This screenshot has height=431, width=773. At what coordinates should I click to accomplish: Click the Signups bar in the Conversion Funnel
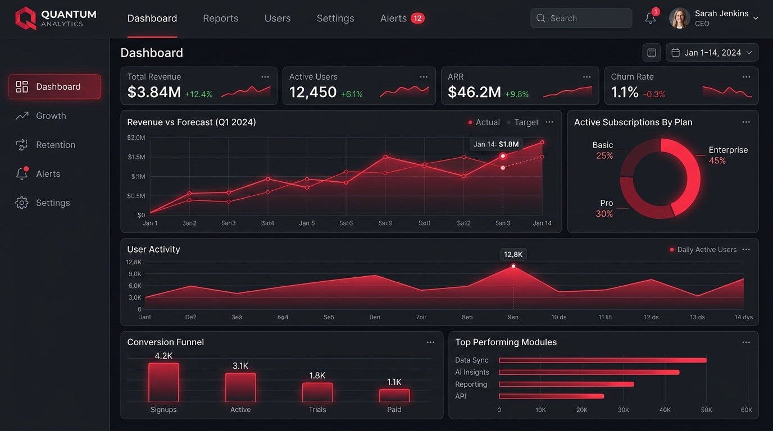pos(163,382)
